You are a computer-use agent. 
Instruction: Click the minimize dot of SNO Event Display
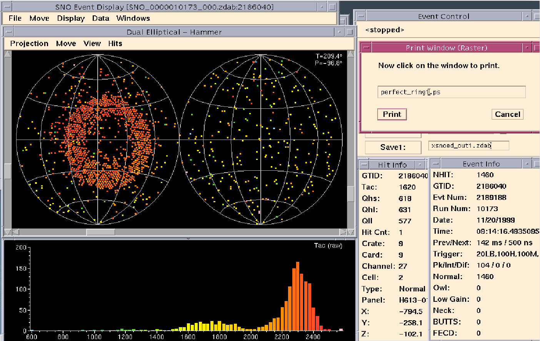[x=322, y=7]
